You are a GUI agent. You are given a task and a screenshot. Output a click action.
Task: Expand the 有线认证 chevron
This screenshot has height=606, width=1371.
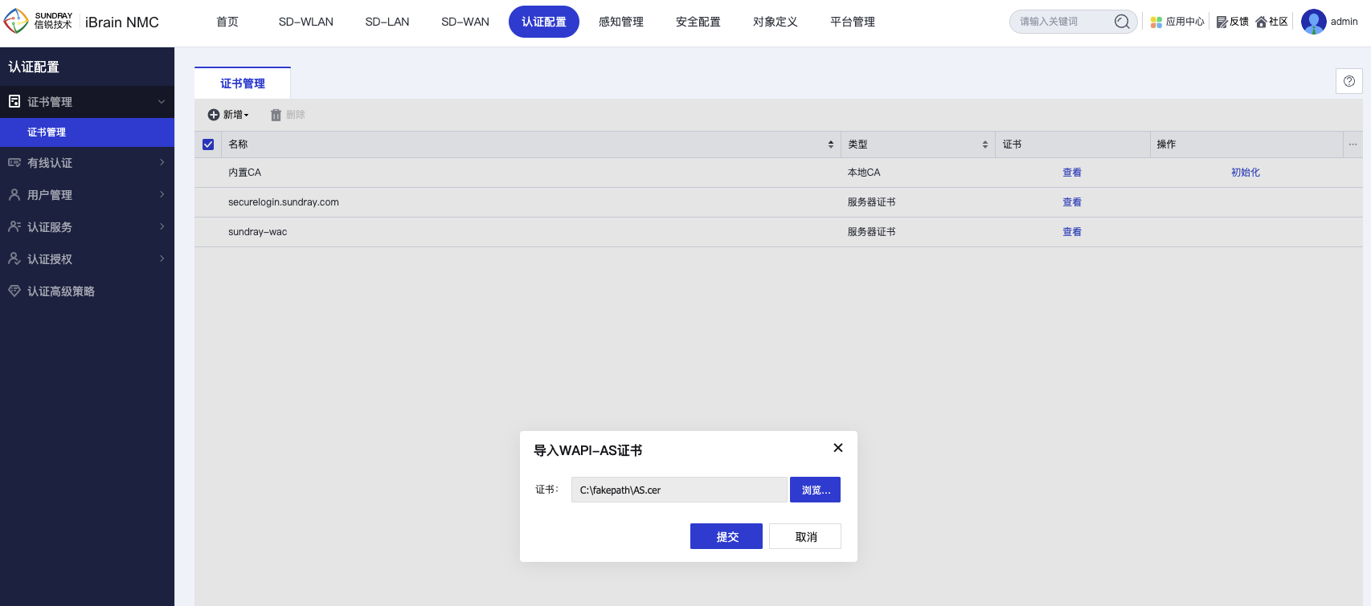tap(162, 162)
